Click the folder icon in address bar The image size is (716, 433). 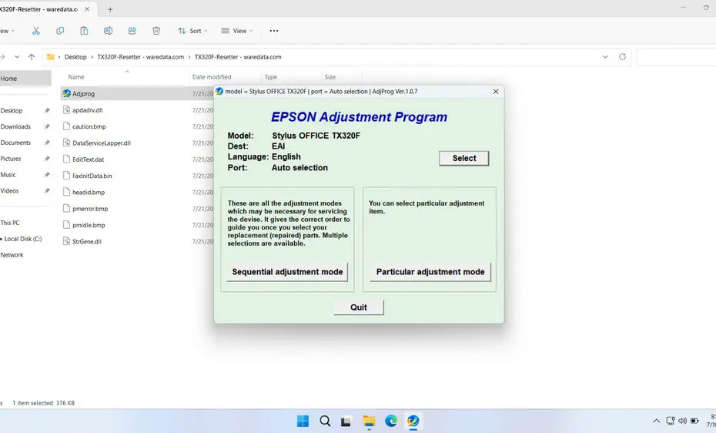click(50, 57)
